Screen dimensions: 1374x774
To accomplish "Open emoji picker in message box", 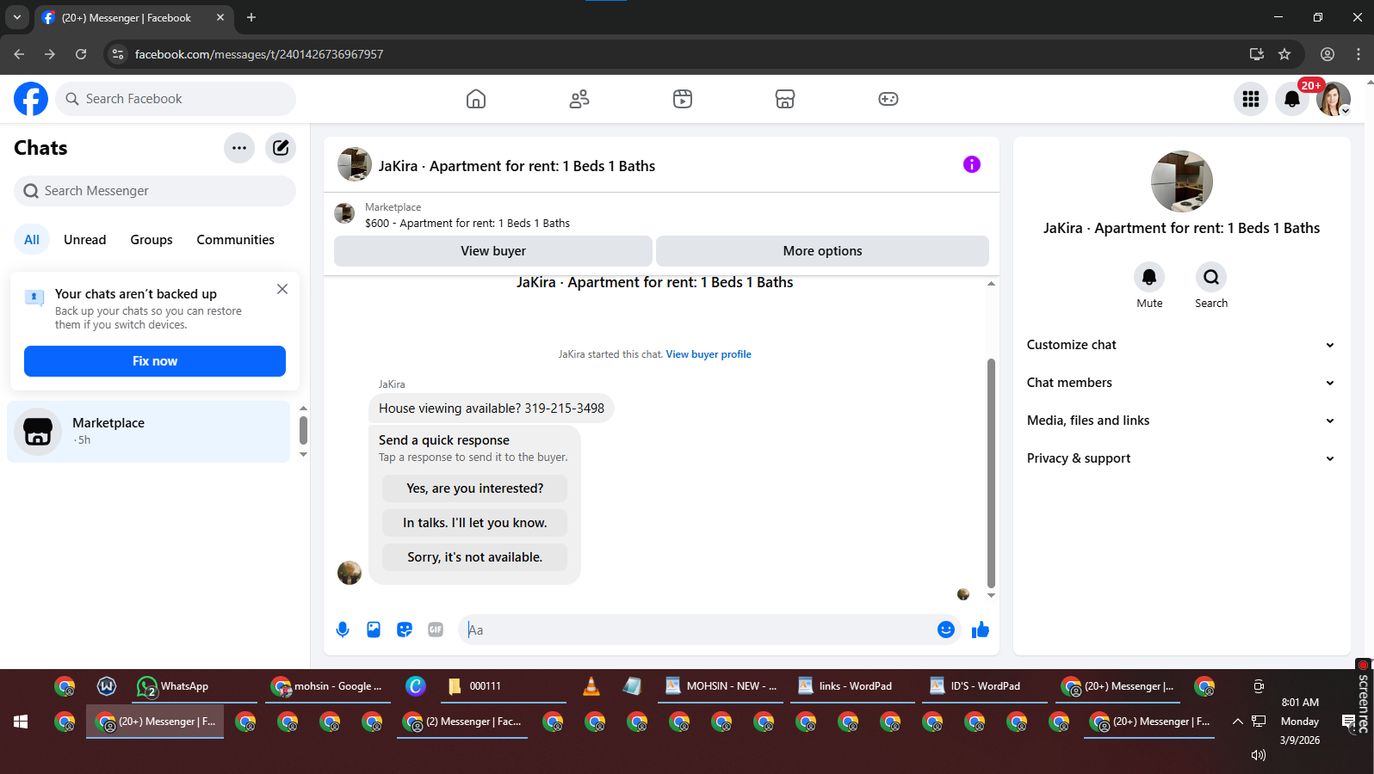I will click(x=946, y=630).
